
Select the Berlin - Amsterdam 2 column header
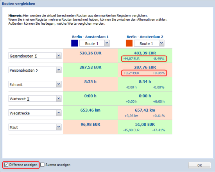pos(145,37)
